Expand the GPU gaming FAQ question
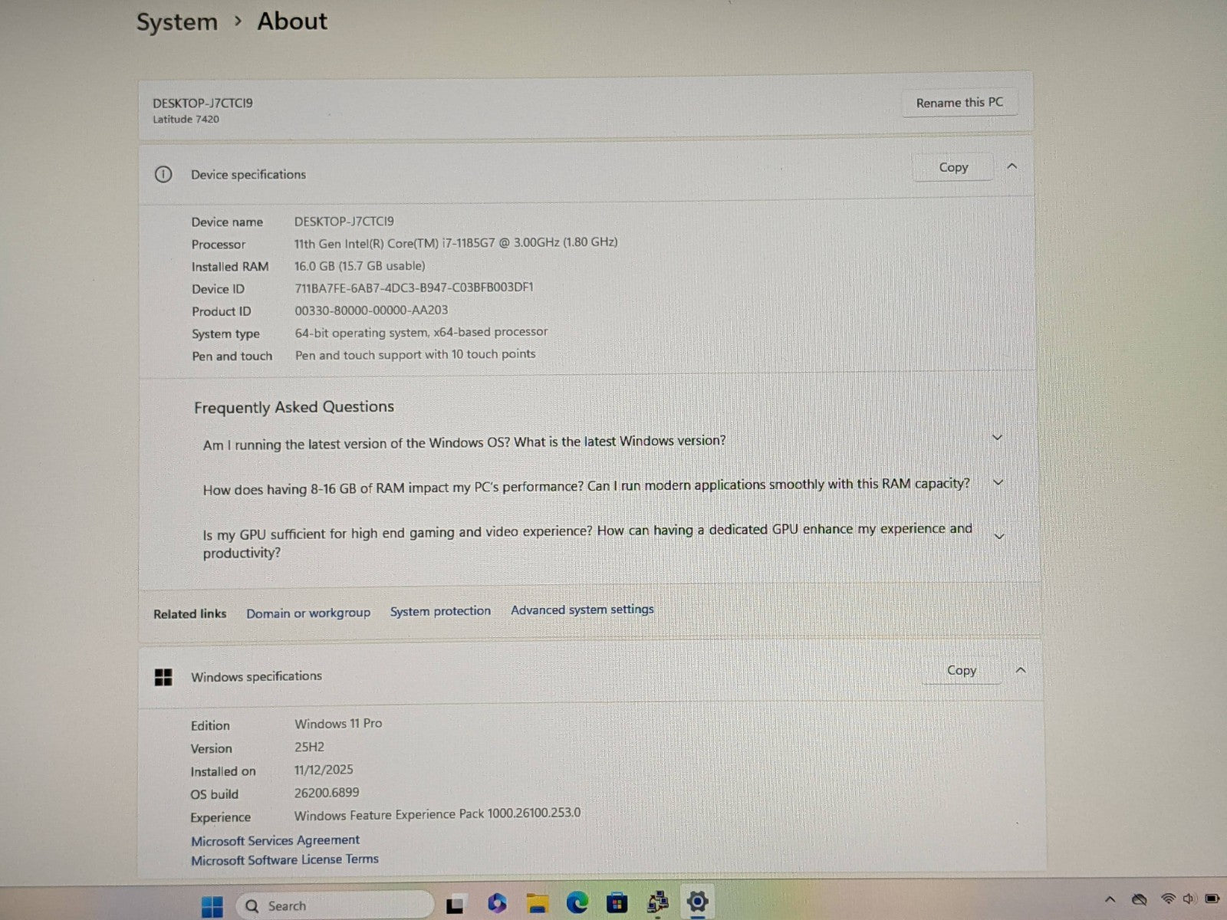The height and width of the screenshot is (920, 1227). (x=999, y=537)
